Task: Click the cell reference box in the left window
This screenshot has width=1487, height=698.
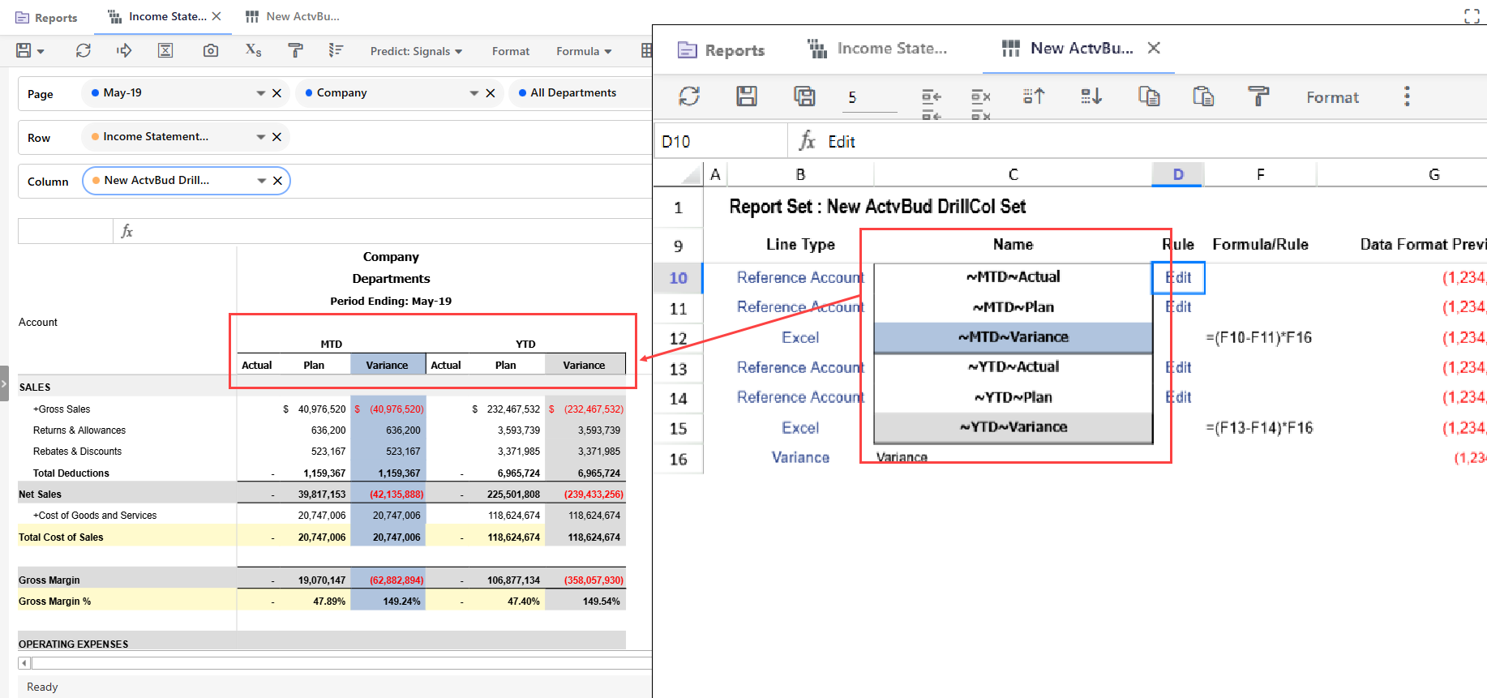Action: point(66,231)
